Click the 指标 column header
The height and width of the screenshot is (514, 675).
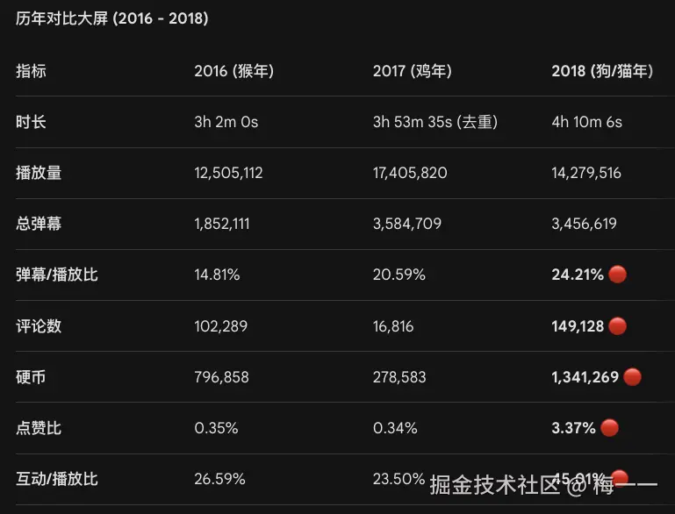click(31, 71)
